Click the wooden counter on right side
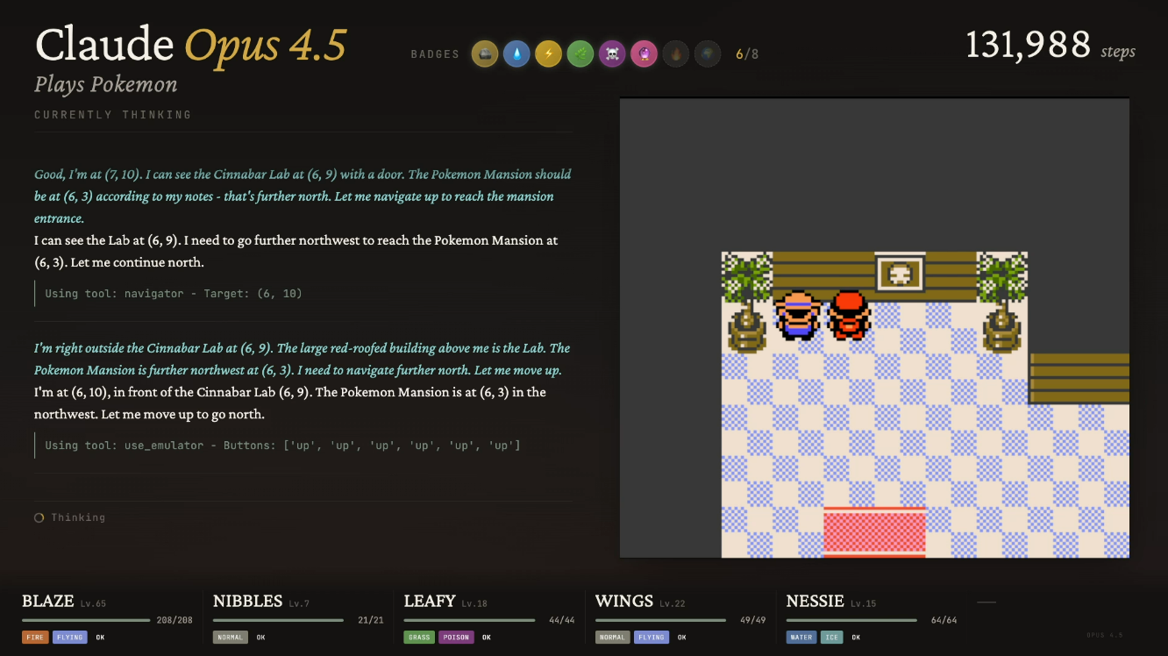 coord(1079,379)
